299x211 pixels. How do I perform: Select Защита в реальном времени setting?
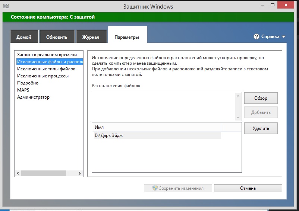[47, 55]
